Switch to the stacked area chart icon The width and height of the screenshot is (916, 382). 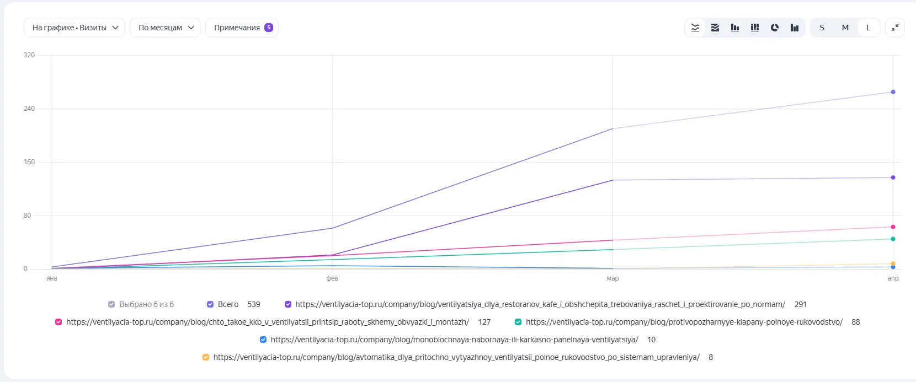tap(715, 28)
